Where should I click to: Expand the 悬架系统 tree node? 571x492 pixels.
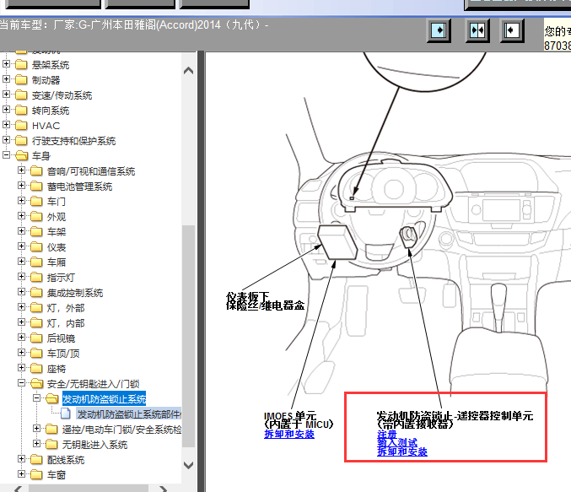[6, 64]
